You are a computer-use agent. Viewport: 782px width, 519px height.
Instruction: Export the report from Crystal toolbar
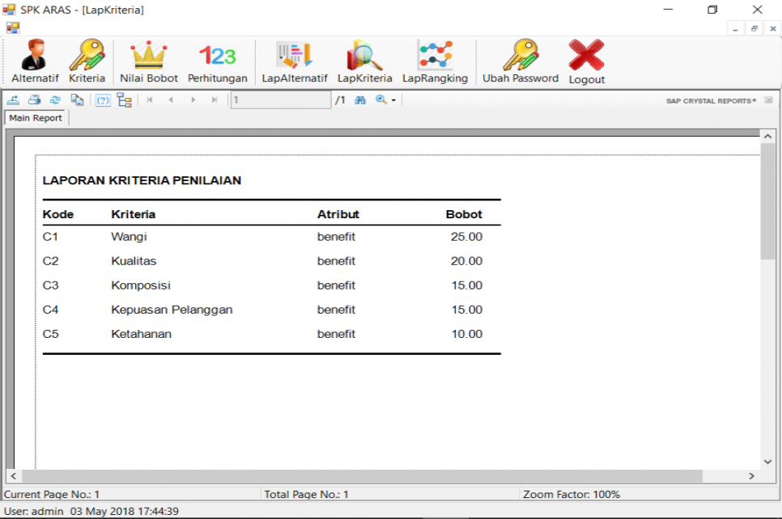(13, 100)
